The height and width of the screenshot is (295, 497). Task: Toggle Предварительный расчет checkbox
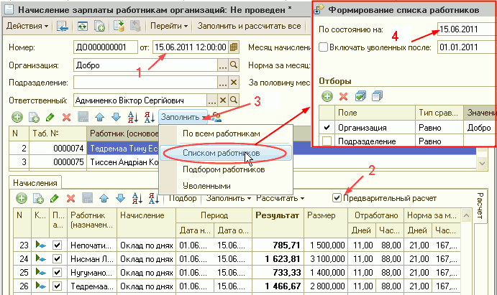(337, 198)
